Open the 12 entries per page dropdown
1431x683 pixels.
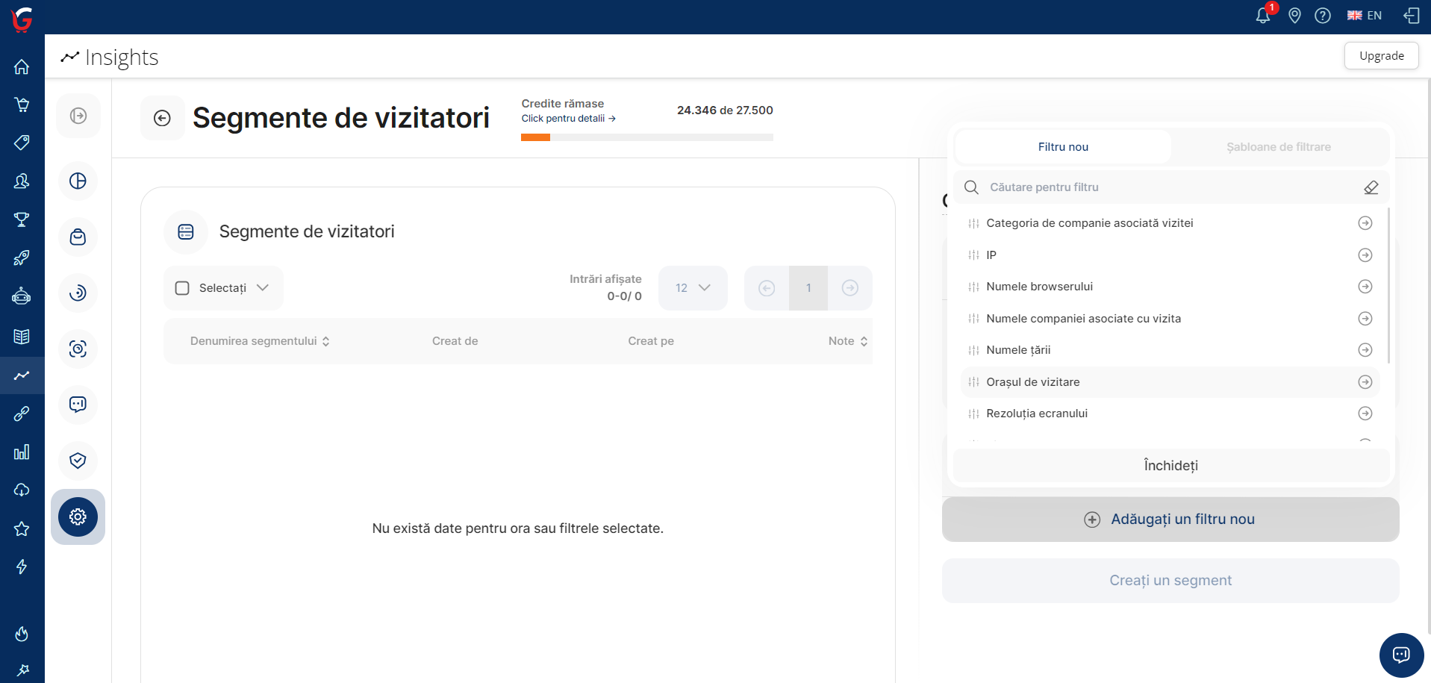tap(693, 288)
